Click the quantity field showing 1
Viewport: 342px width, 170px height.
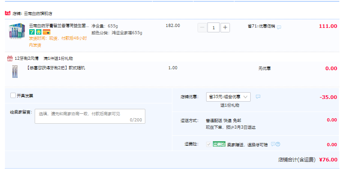point(214,28)
